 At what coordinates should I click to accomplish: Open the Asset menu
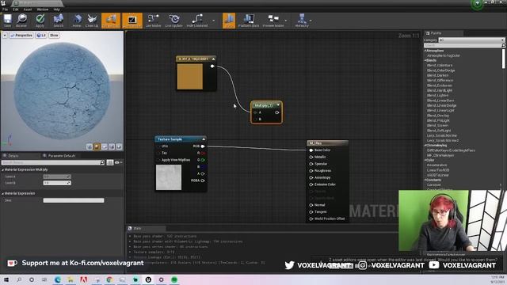click(28, 9)
